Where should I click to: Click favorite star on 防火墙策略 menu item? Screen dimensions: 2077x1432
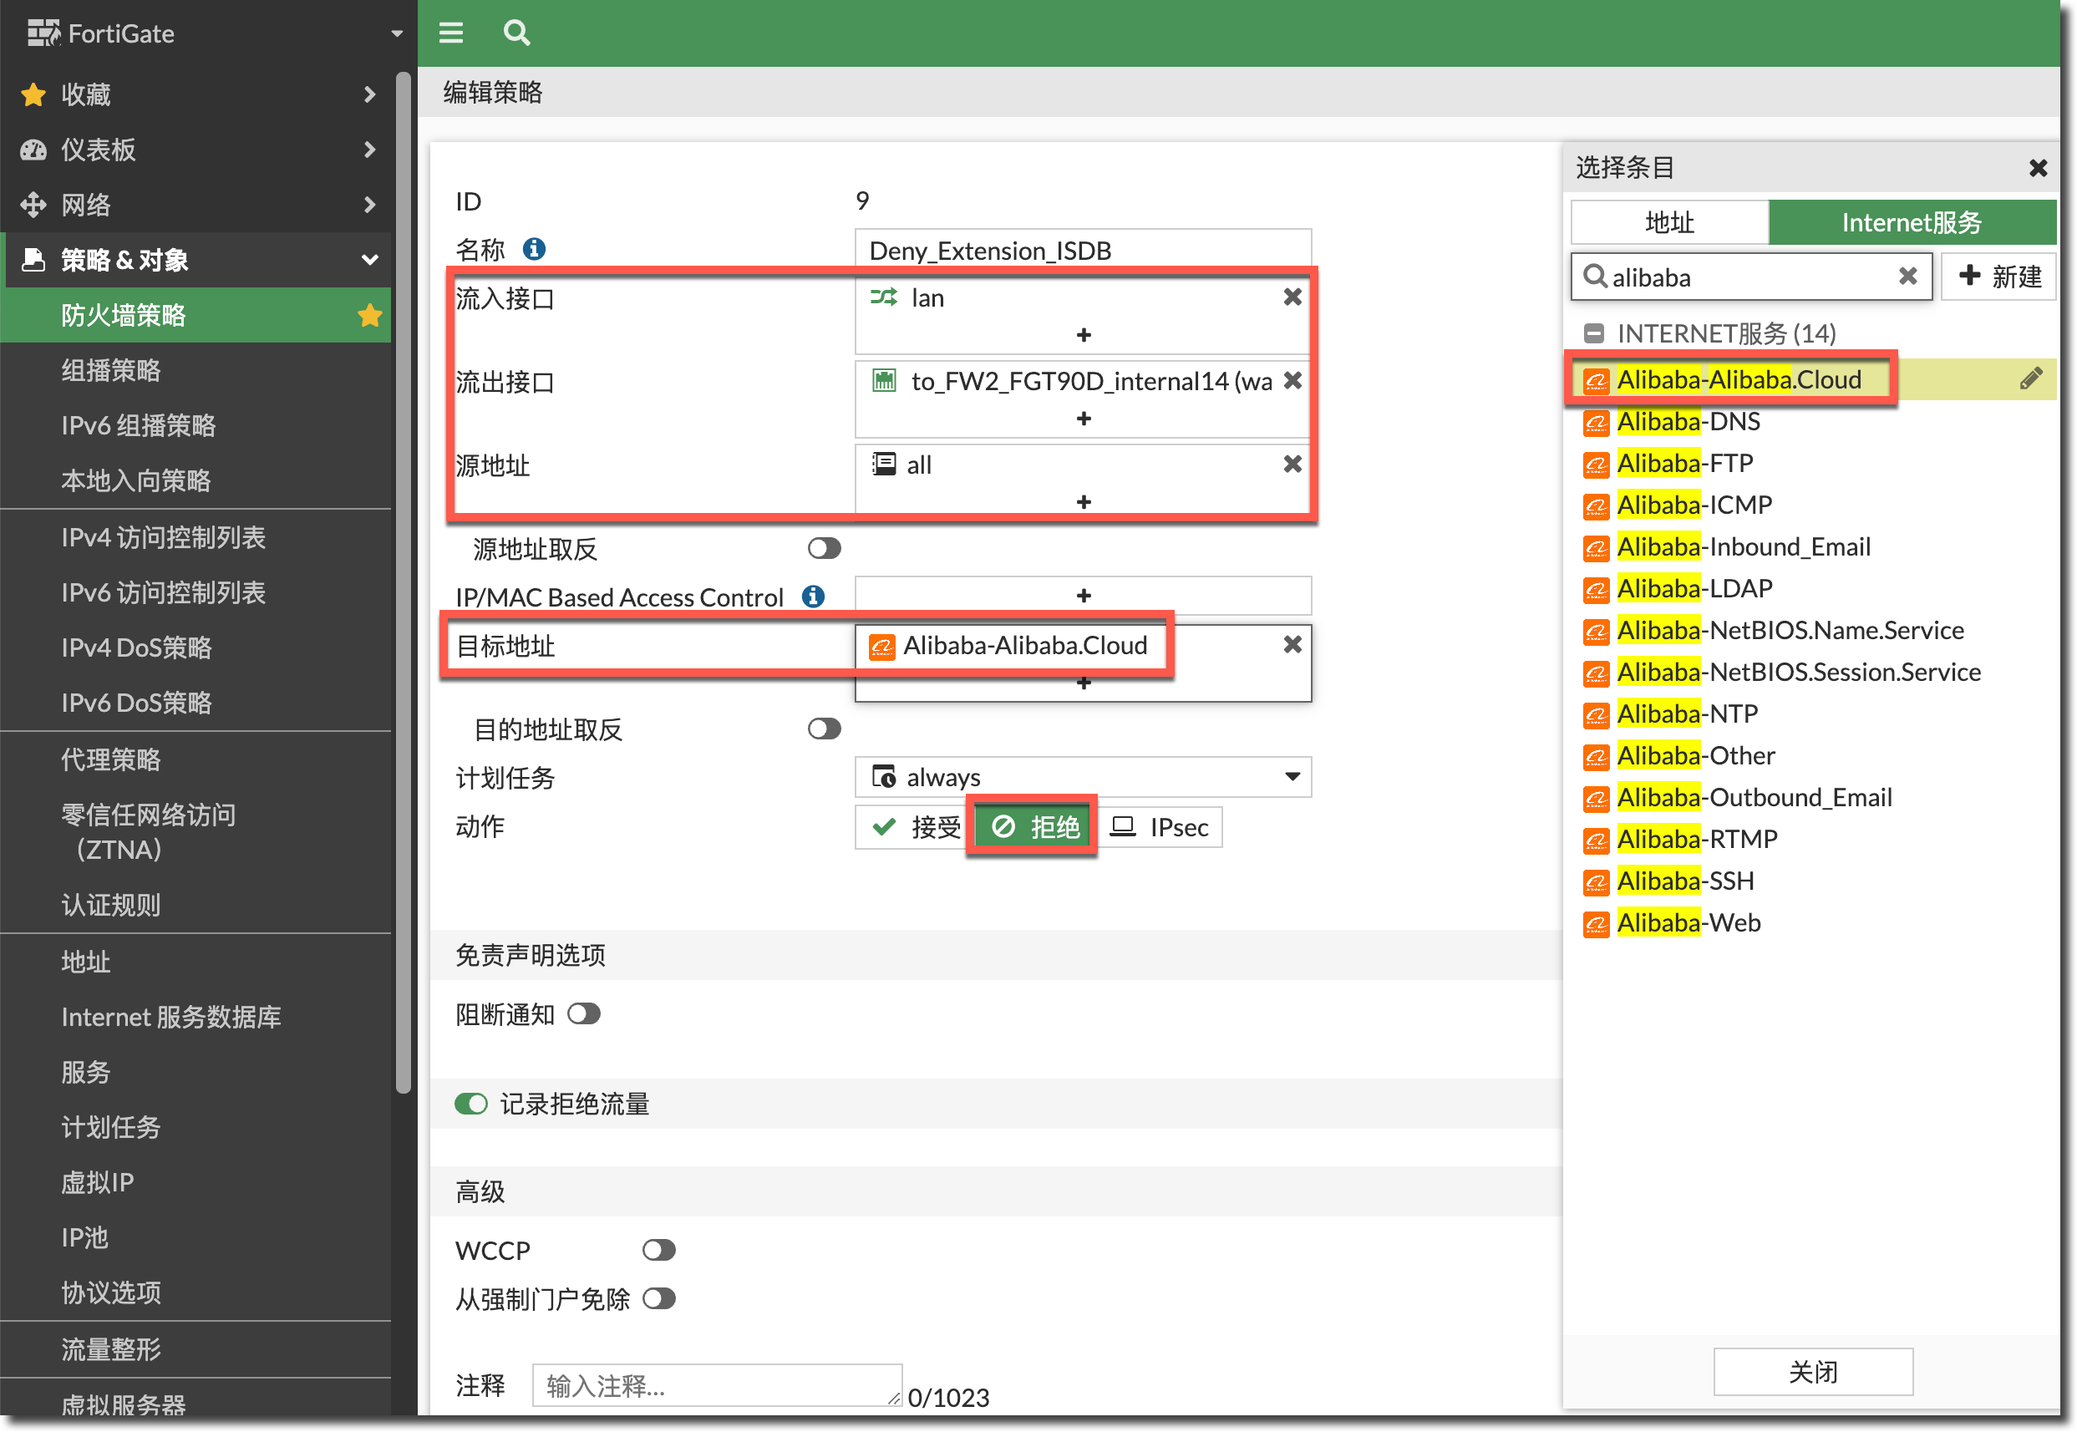point(369,315)
